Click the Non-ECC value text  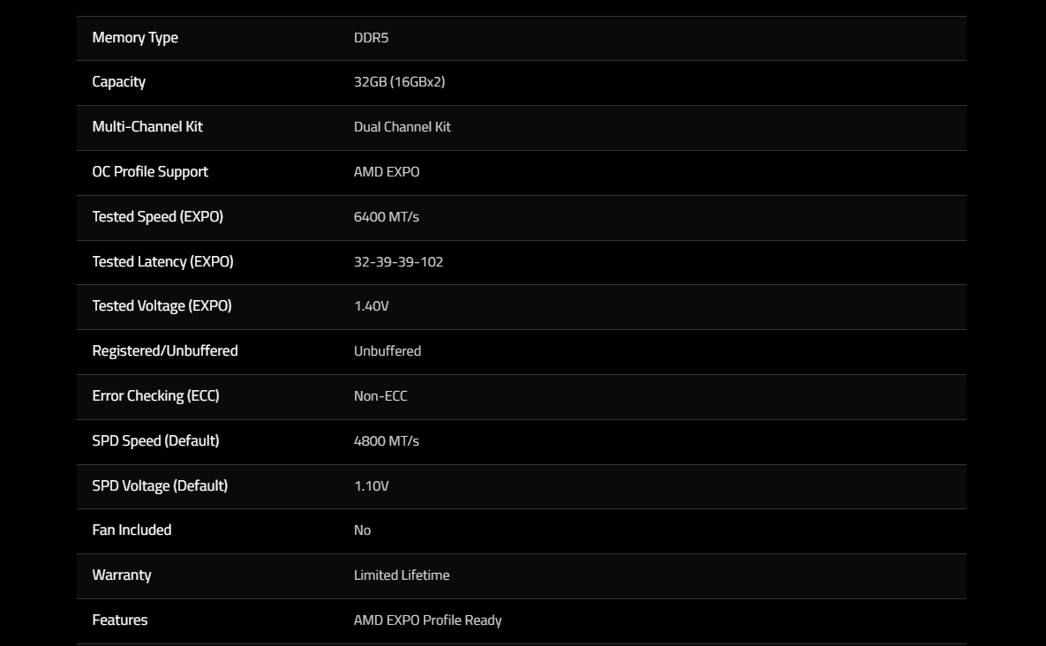click(380, 396)
